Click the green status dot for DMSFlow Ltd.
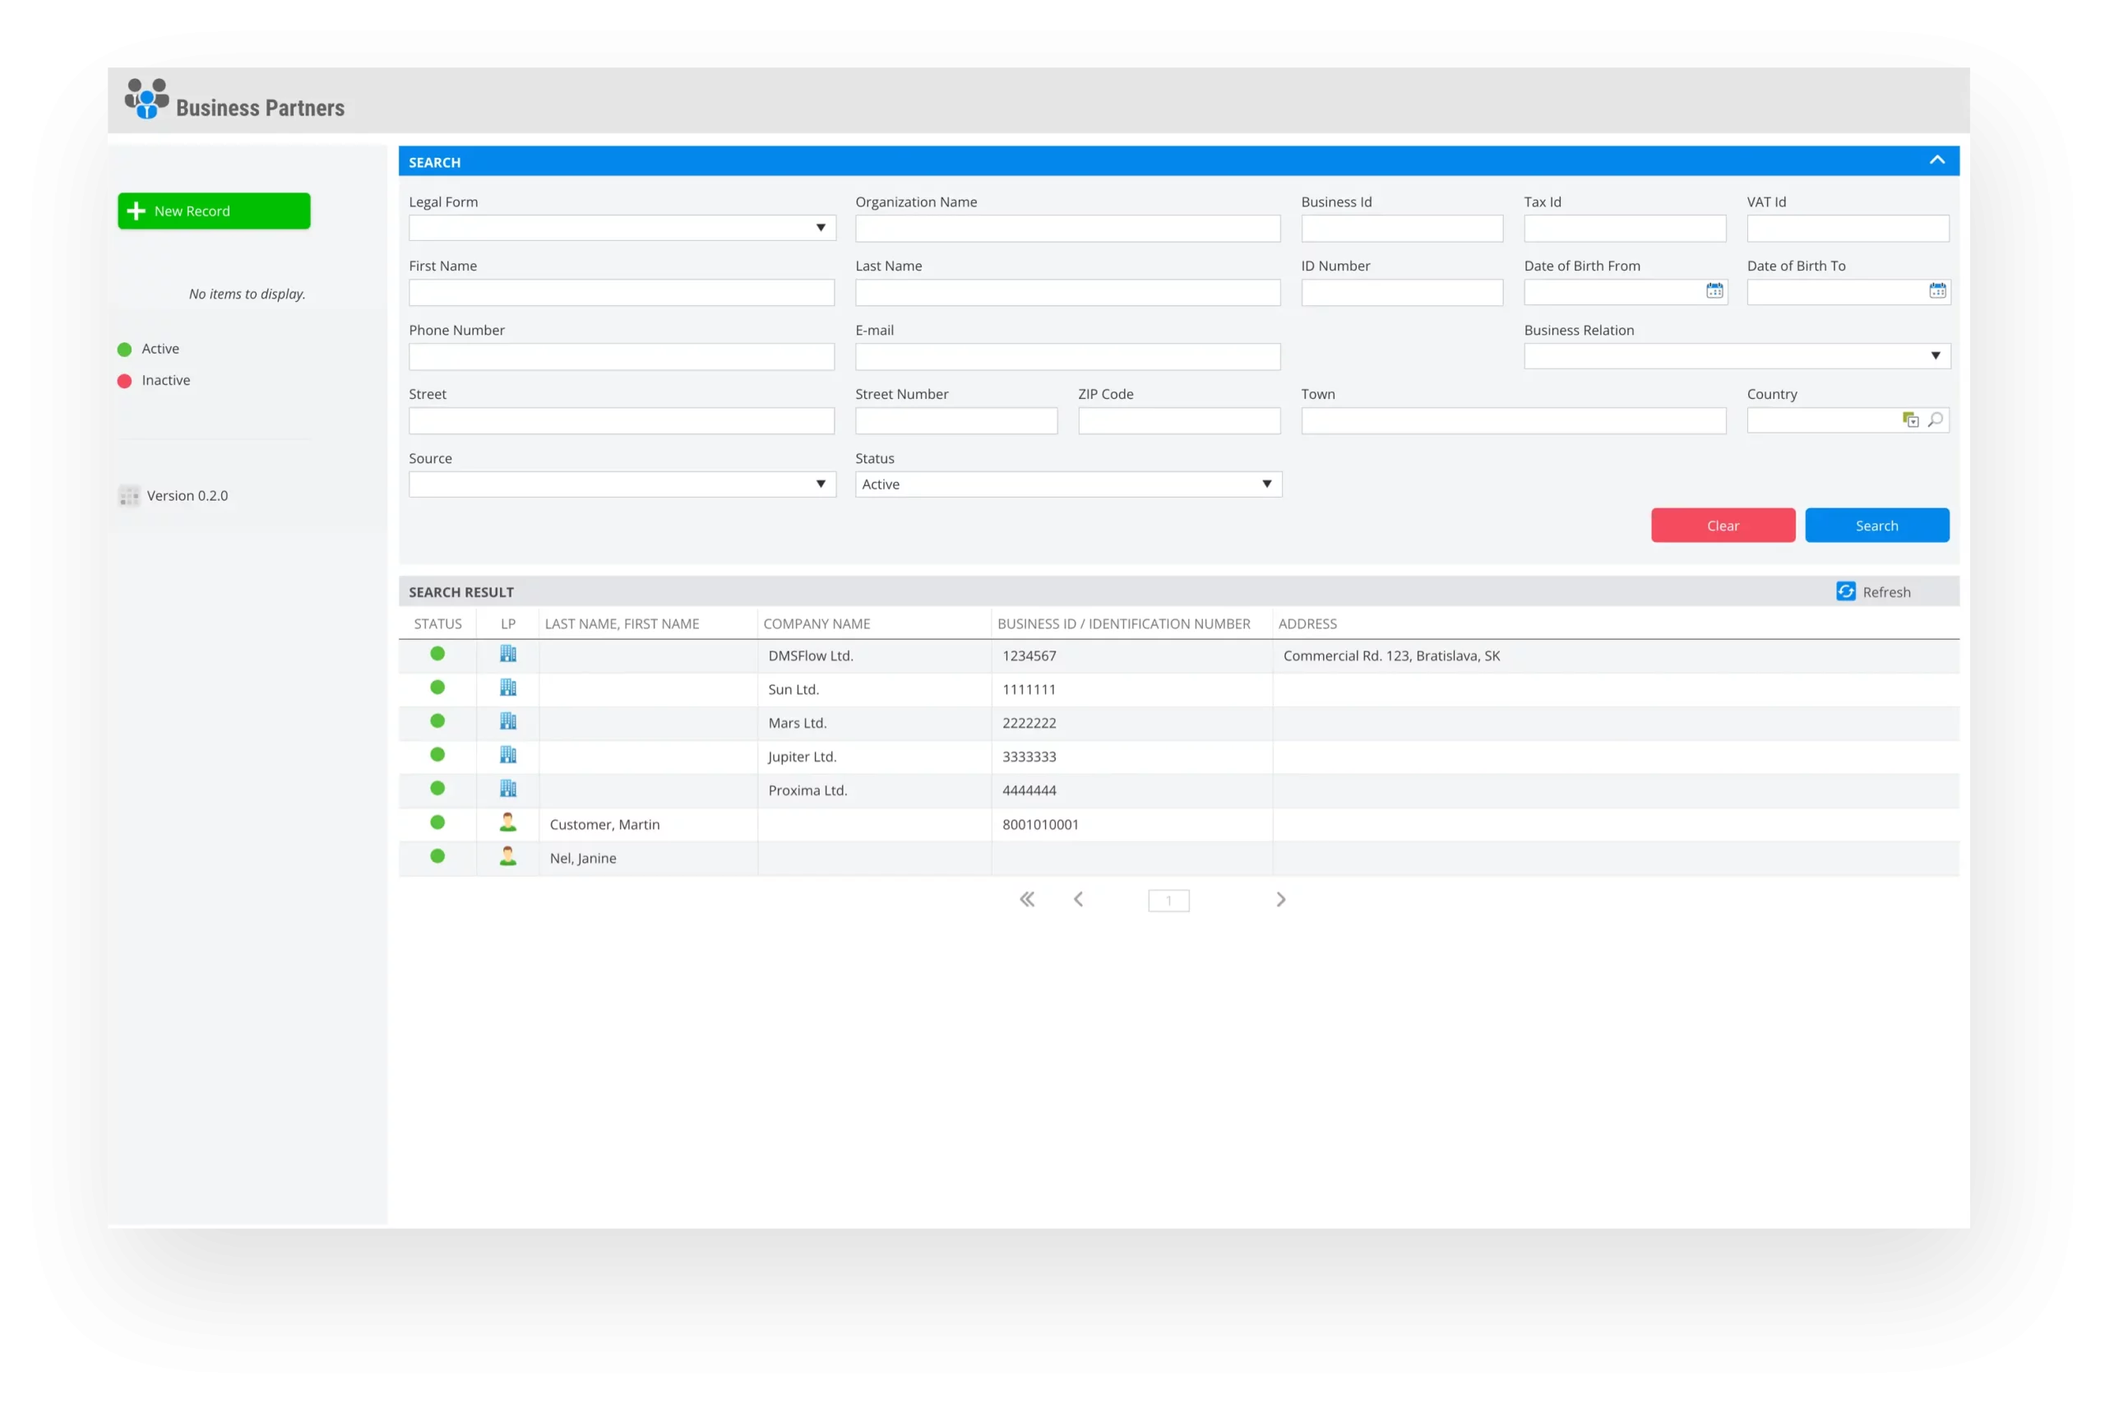This screenshot has height=1404, width=2105. click(437, 655)
